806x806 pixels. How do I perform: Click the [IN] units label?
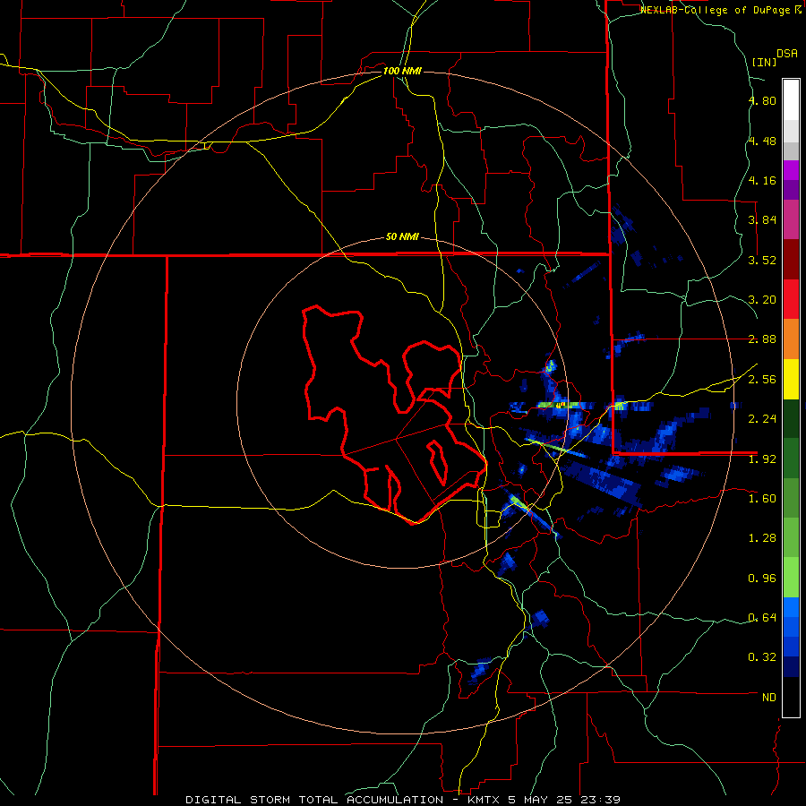click(764, 62)
